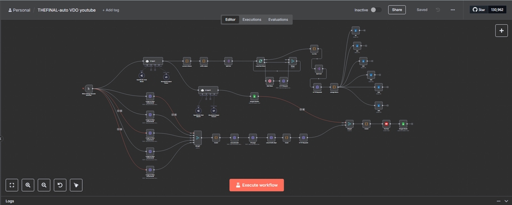This screenshot has height=205, width=512.
Task: Add a new node with plus button
Action: [501, 30]
